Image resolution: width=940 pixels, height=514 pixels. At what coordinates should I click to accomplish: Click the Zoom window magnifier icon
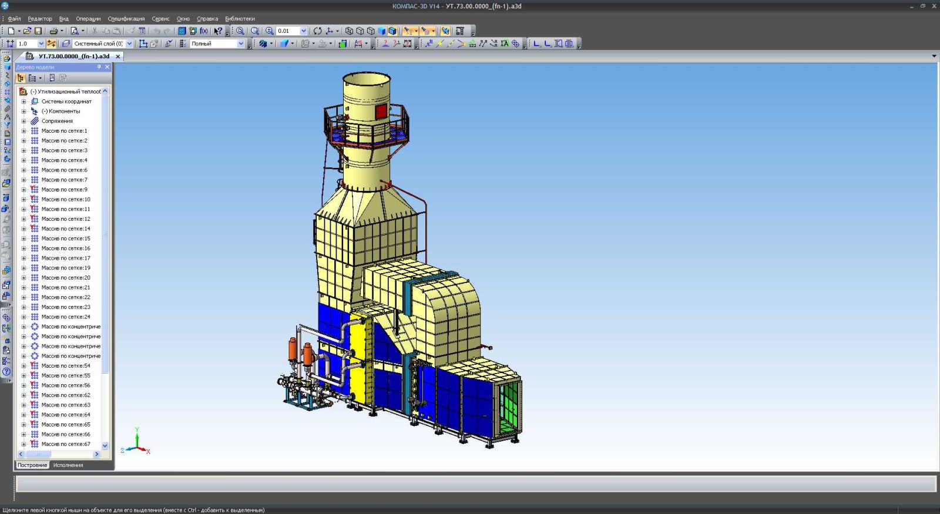(x=240, y=31)
